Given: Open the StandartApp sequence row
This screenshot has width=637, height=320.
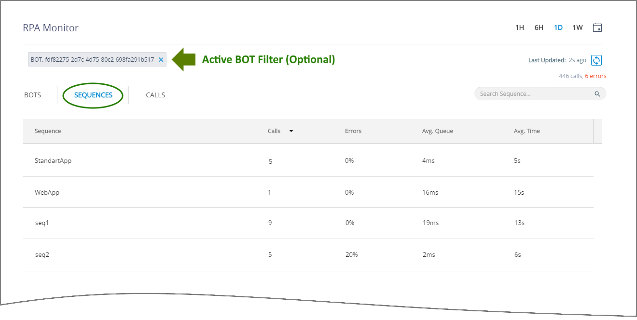Looking at the screenshot, I should pos(53,160).
